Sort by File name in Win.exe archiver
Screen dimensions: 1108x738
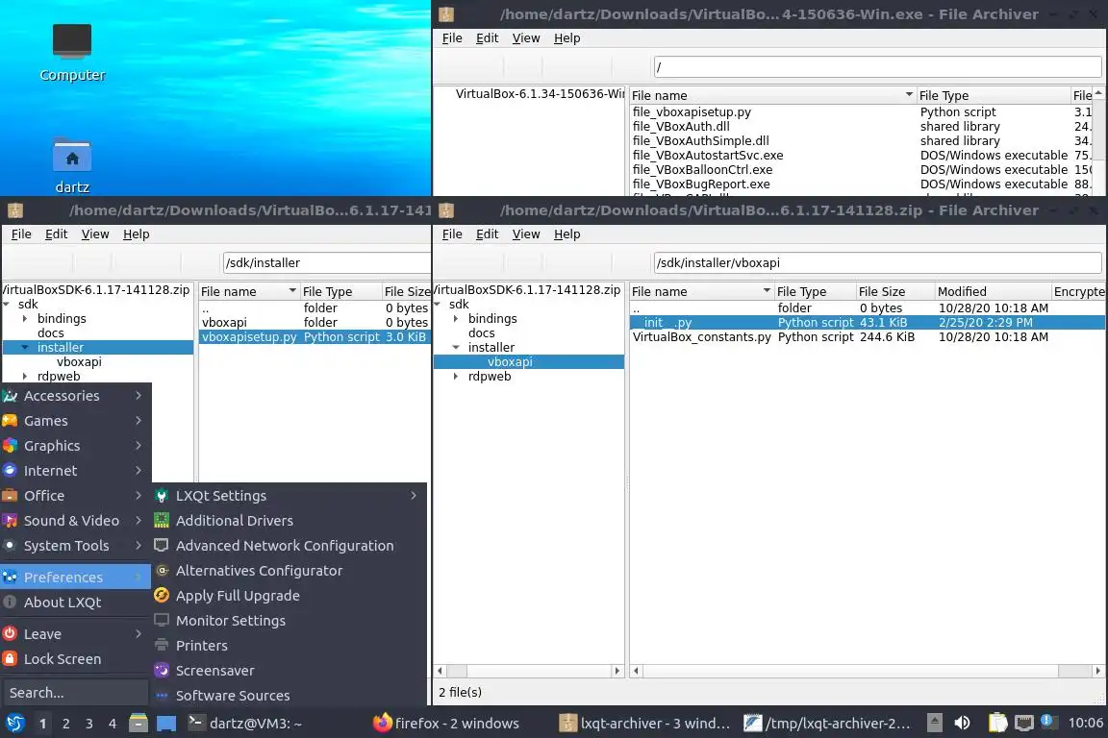coord(772,95)
